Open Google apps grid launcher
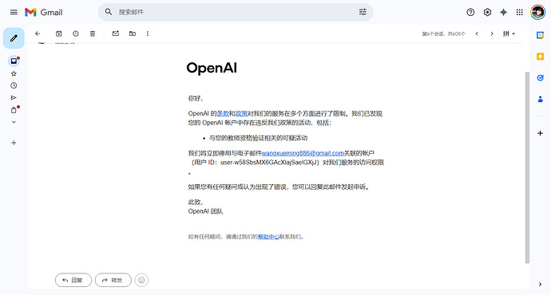This screenshot has height=295, width=551. click(520, 12)
